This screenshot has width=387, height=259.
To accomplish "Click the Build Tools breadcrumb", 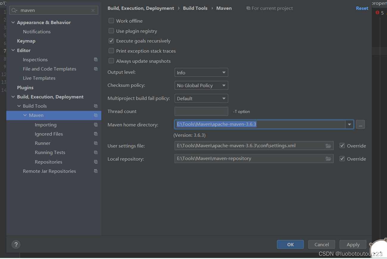I will [x=195, y=8].
